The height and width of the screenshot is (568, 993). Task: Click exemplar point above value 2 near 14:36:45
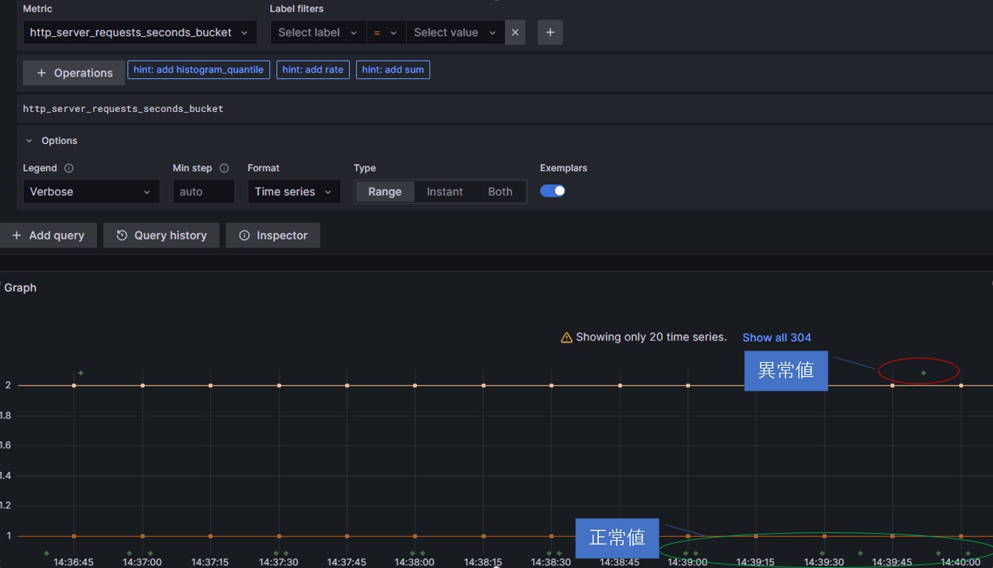[81, 373]
